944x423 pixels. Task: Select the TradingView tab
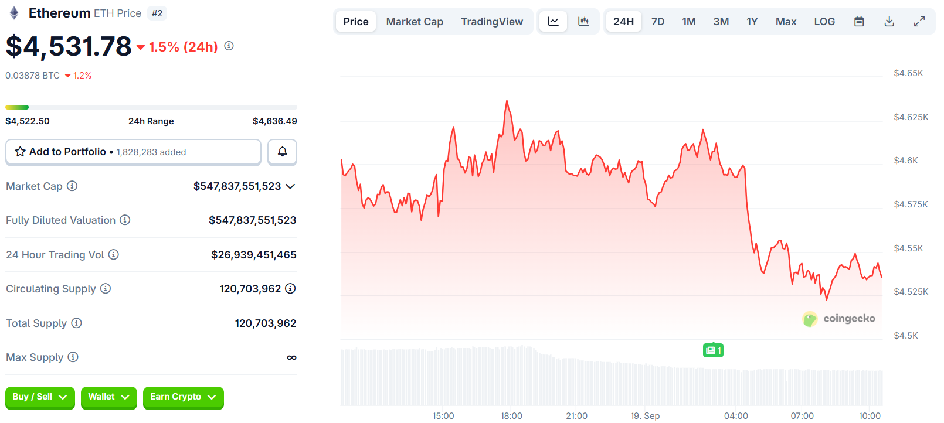pos(492,22)
